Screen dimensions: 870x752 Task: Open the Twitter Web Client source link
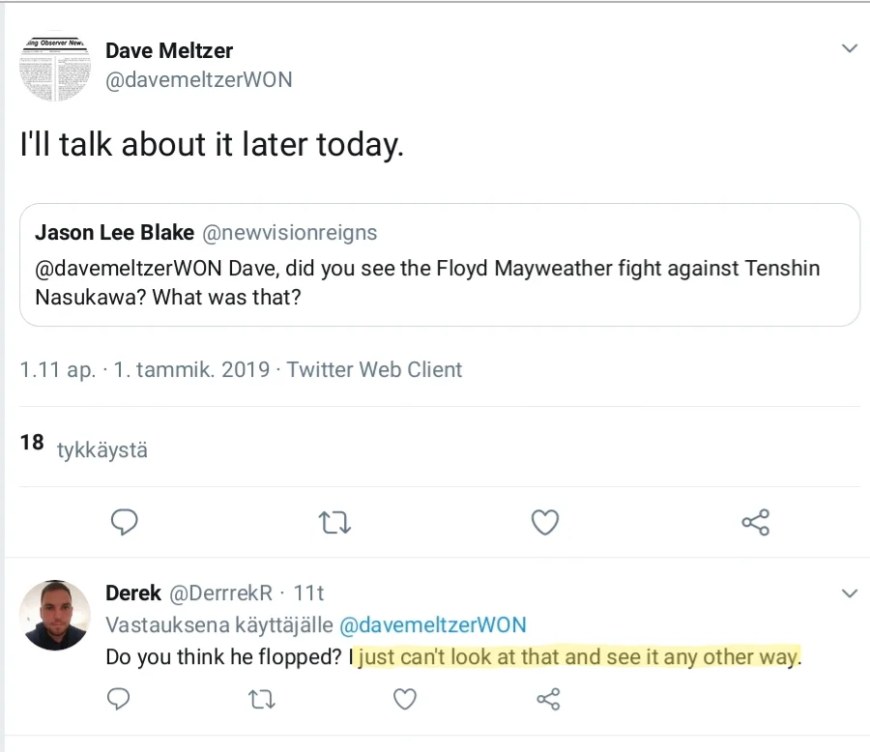pos(375,369)
